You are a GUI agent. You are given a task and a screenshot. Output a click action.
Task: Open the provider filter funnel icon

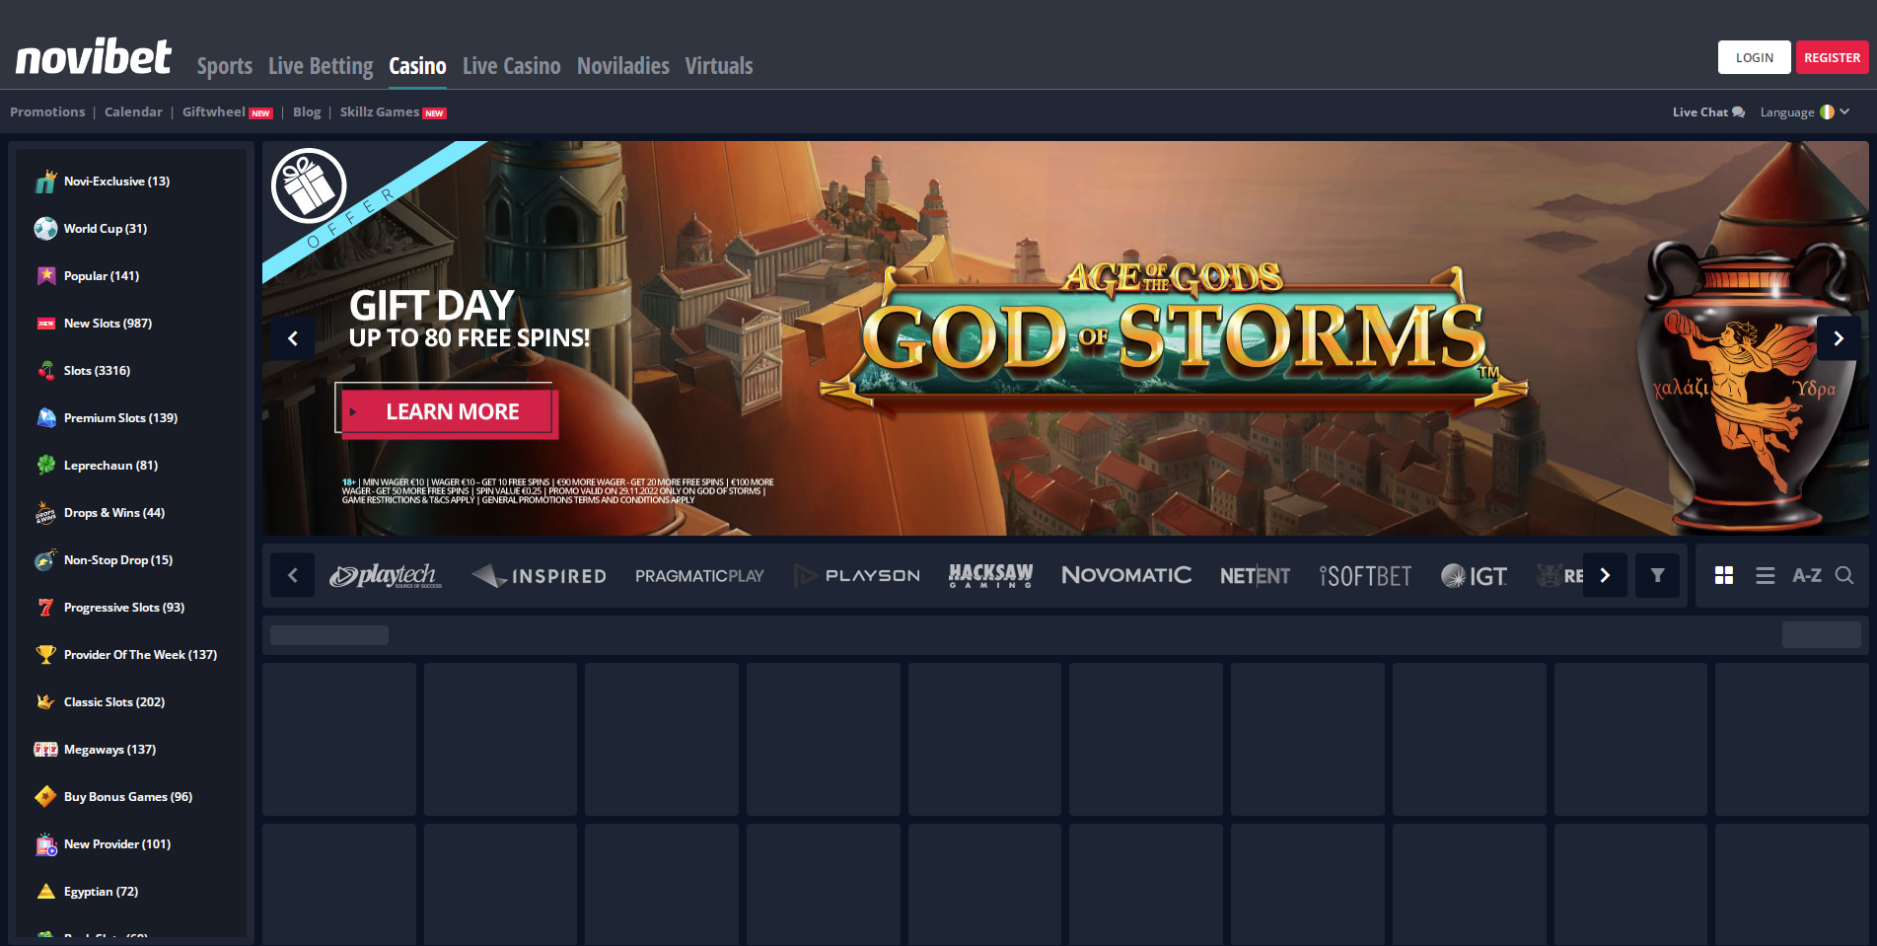tap(1657, 575)
